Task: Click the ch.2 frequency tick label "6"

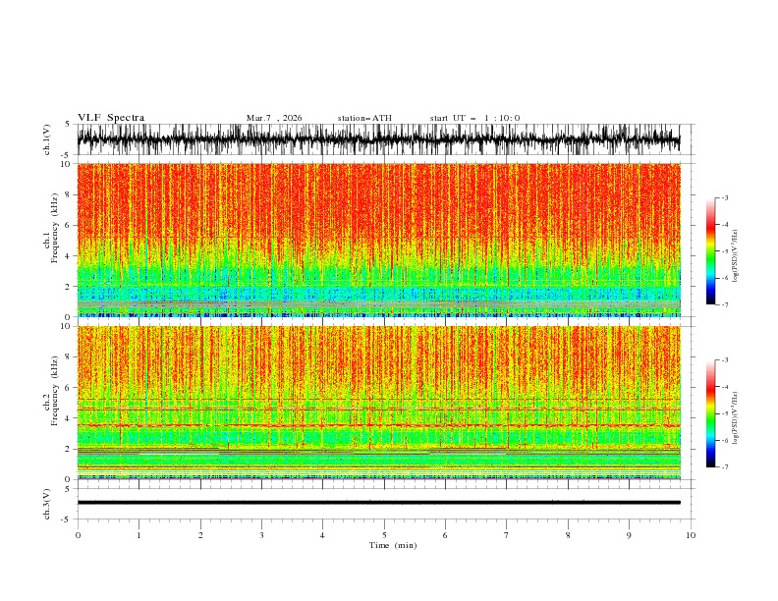Action: point(68,388)
